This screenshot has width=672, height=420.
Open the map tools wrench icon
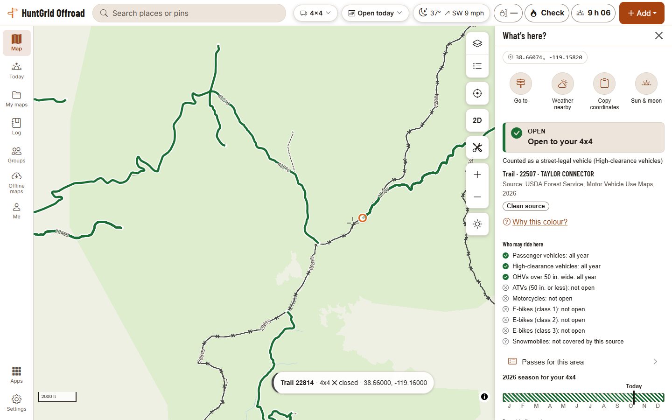[477, 147]
